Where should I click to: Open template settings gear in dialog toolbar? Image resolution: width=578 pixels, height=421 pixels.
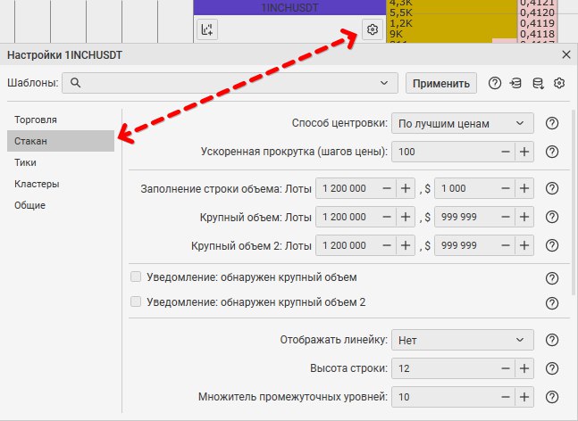559,83
